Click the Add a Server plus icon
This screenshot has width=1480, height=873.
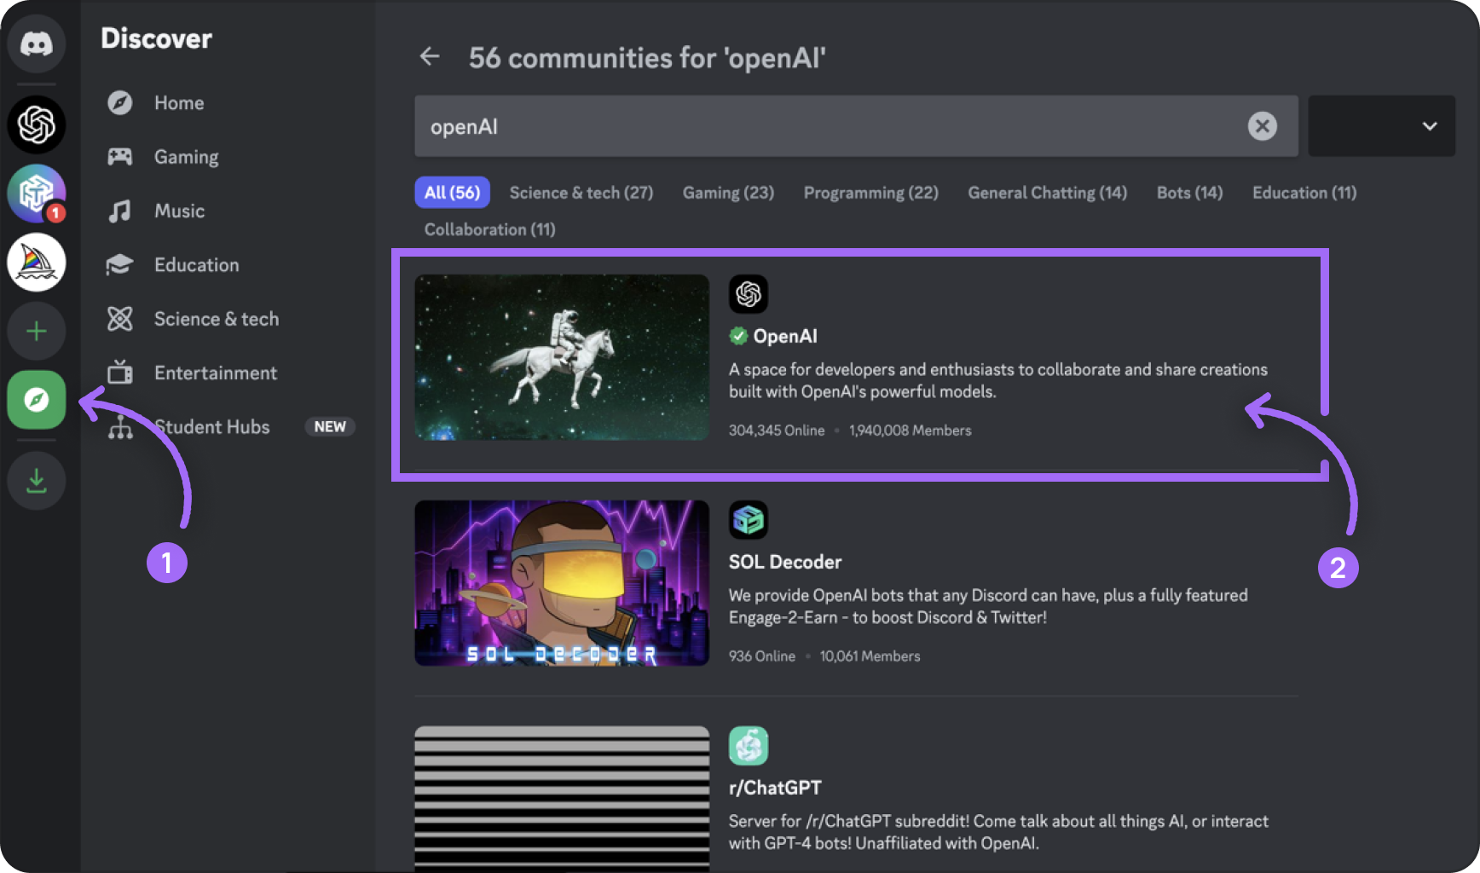pos(37,331)
